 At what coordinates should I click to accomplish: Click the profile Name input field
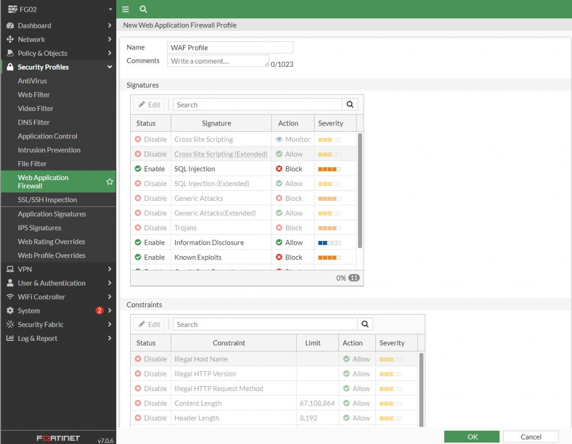(230, 48)
